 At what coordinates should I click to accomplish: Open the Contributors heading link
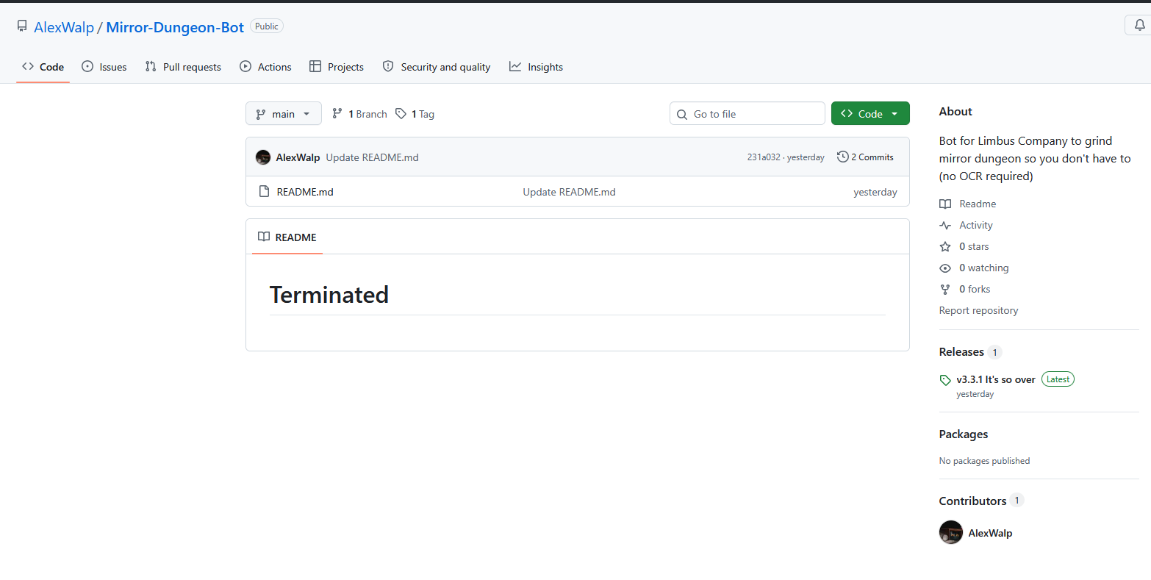[972, 501]
